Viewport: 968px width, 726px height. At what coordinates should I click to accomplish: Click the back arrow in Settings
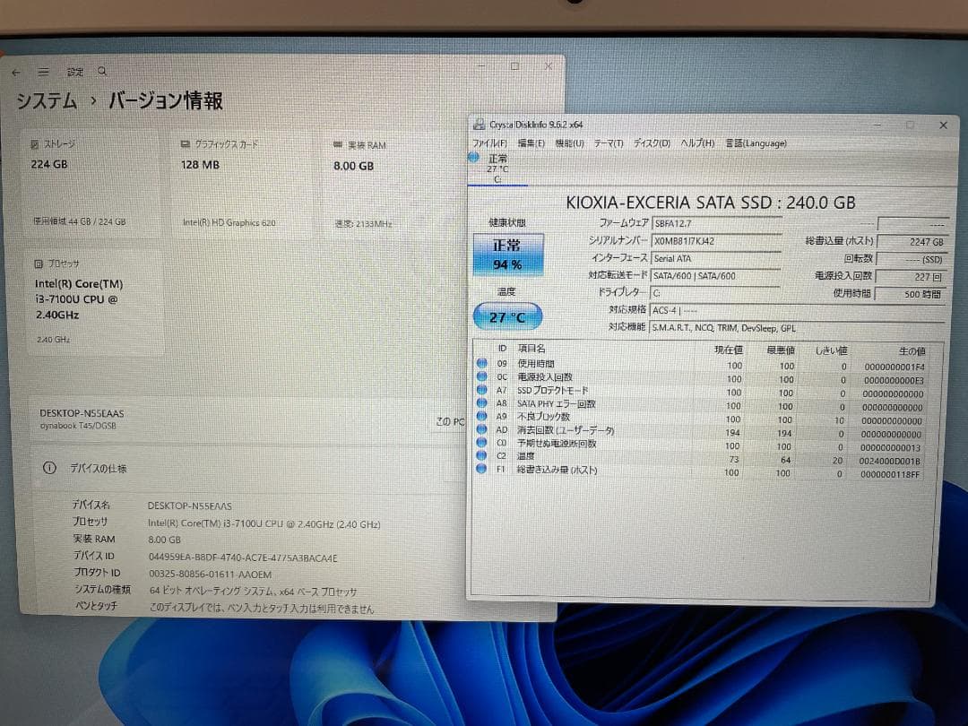[16, 71]
